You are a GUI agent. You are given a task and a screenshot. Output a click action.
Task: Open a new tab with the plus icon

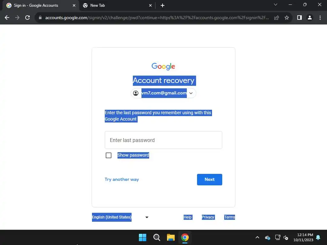(x=163, y=6)
